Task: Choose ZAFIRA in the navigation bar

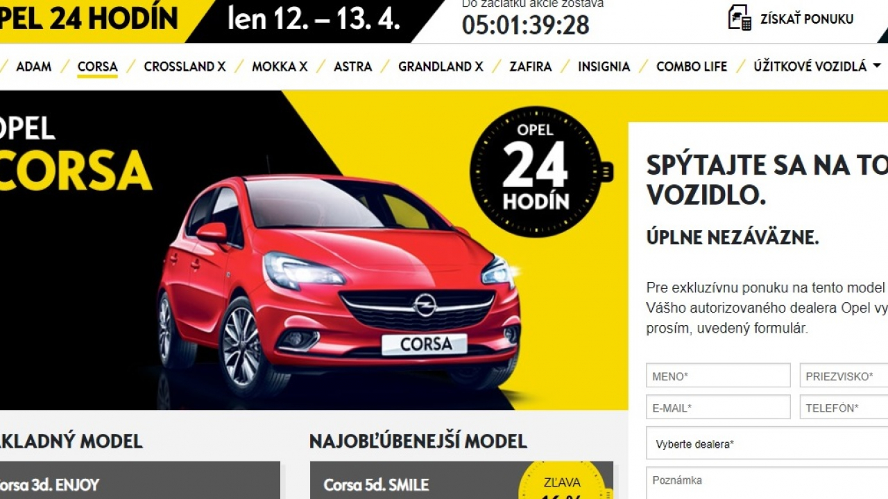Action: [530, 67]
